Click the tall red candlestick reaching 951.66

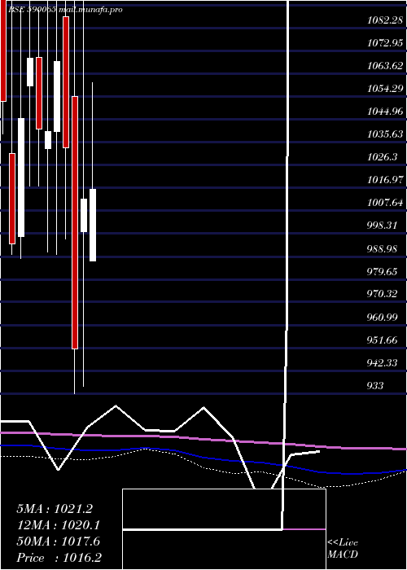pos(75,222)
